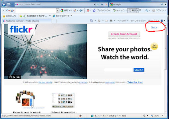The image size is (169, 119).
Task: Click the umbrella rain featured photo
Action: 45,52
